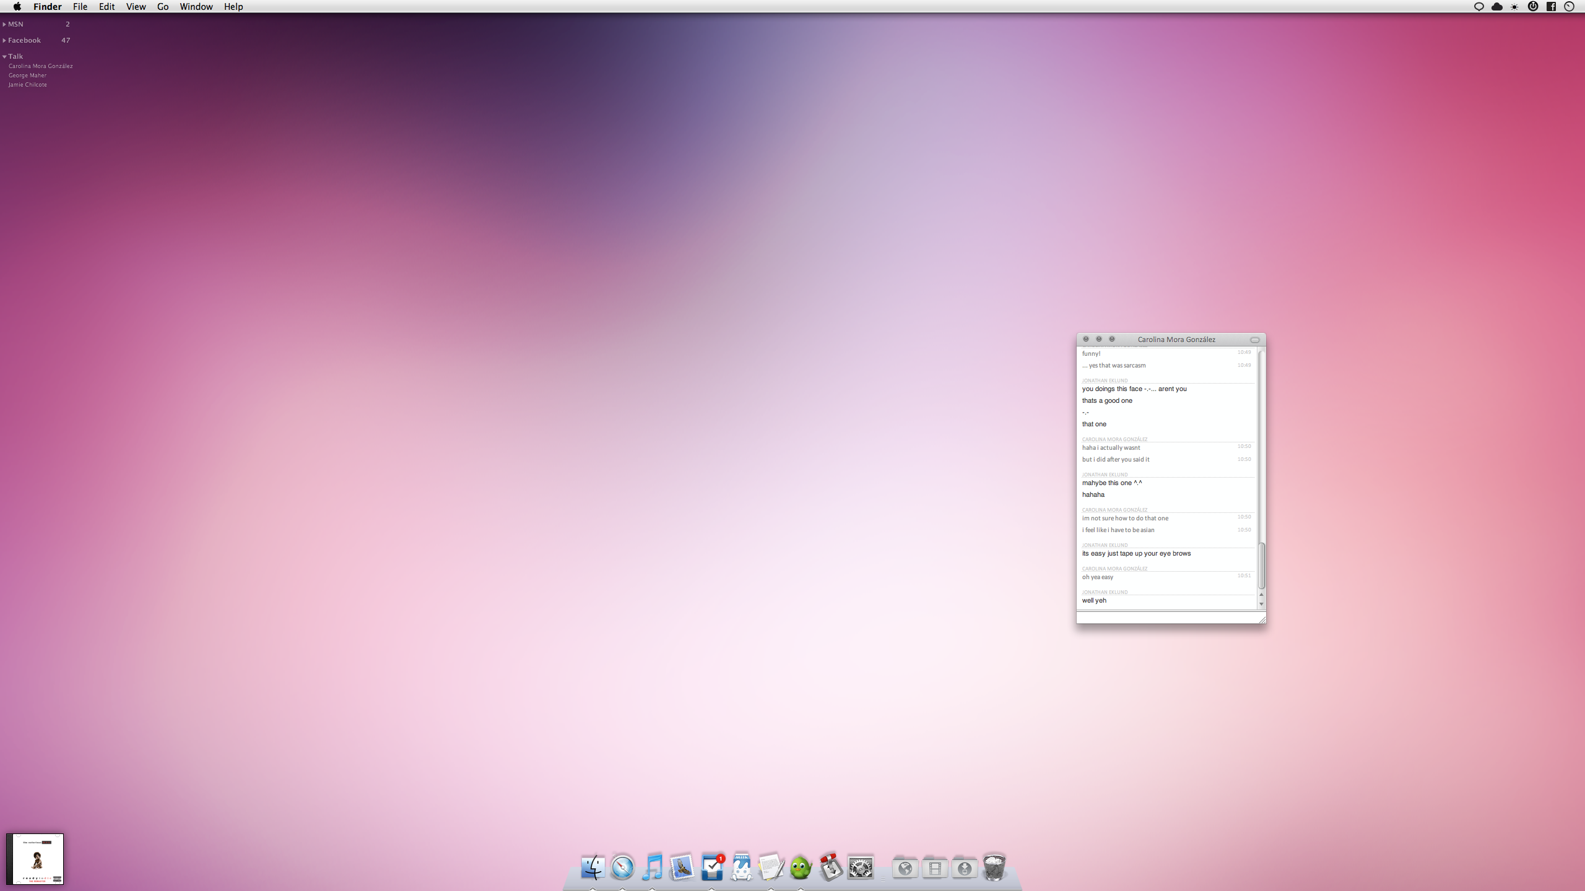This screenshot has width=1585, height=891.
Task: Click the power arrow menu bar icon
Action: pyautogui.click(x=1533, y=6)
